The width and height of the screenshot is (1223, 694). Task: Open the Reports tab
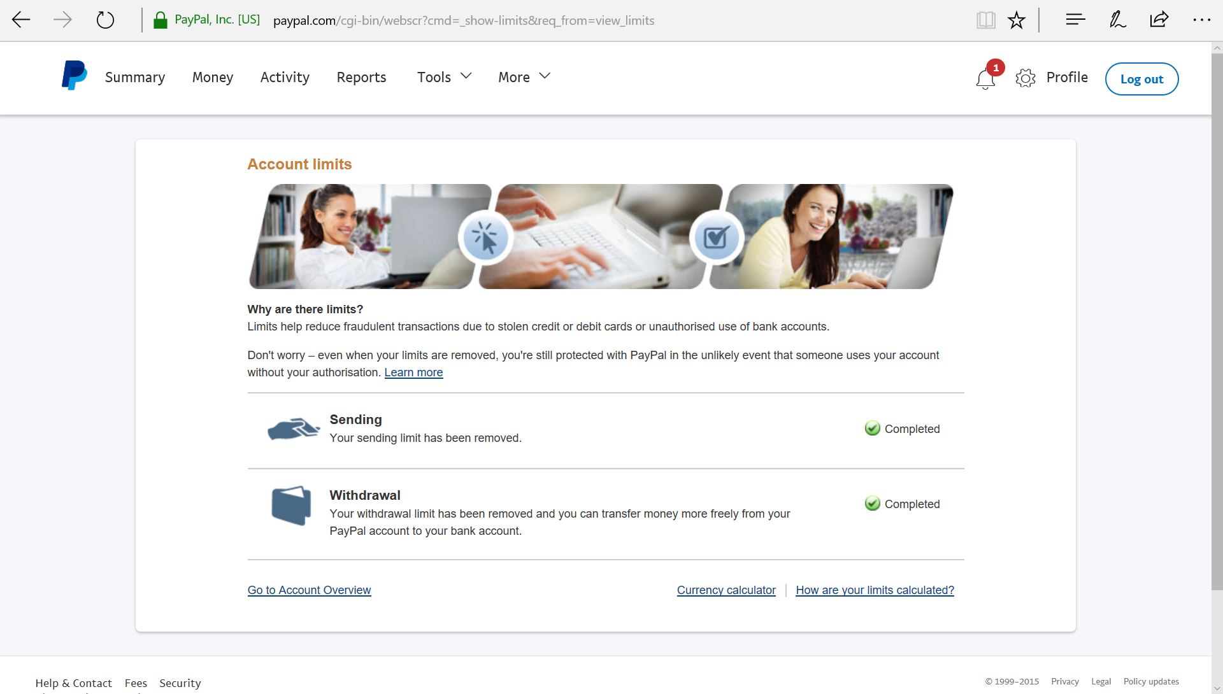pyautogui.click(x=361, y=77)
